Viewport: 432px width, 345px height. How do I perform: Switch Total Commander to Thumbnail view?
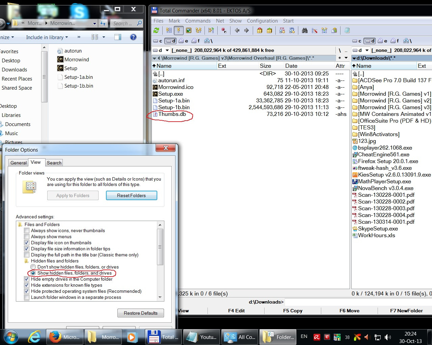click(189, 31)
